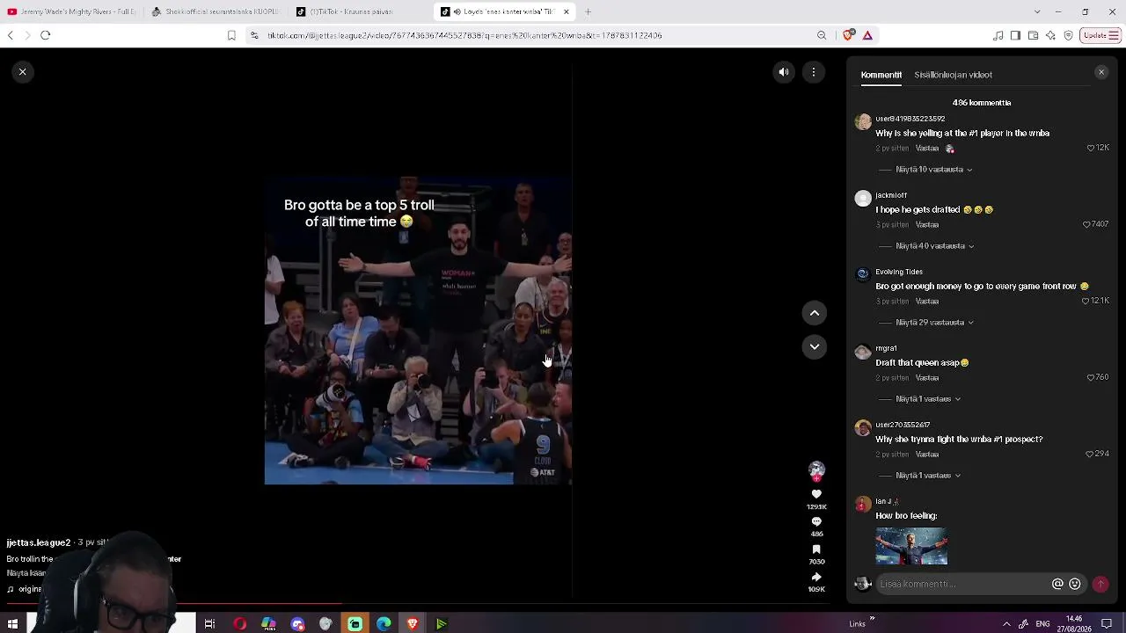The image size is (1126, 633).
Task: Reply to the 'front row' comment
Action: 927,302
